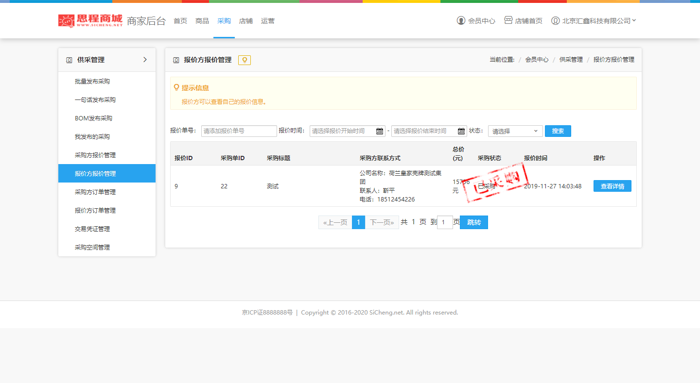Open BOM发布采购 in sidebar
This screenshot has height=383, width=700.
(107, 118)
